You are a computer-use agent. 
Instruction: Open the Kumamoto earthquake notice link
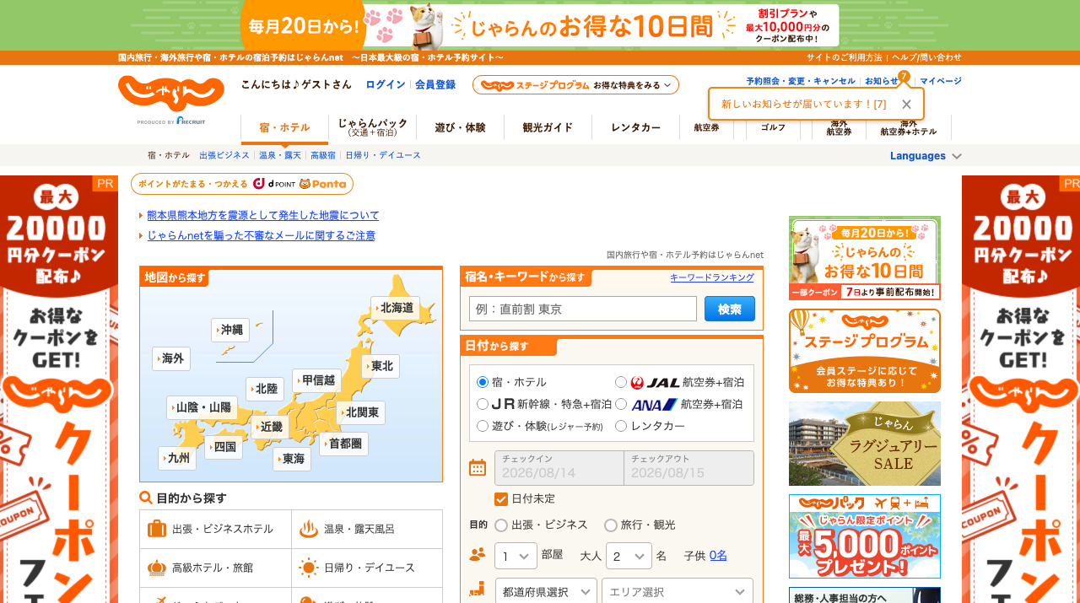pyautogui.click(x=263, y=215)
